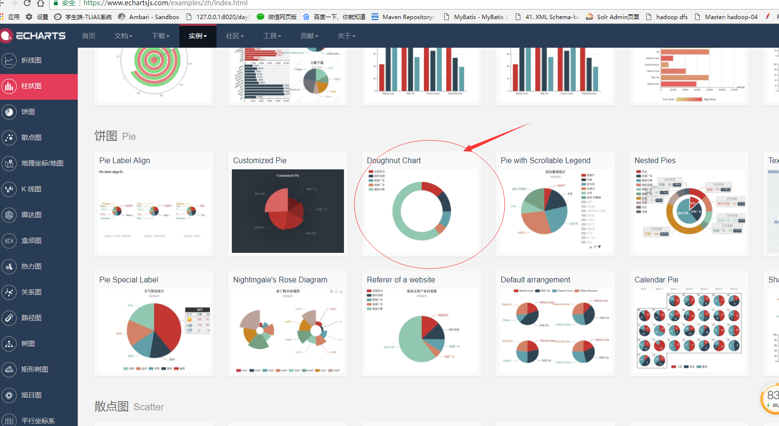This screenshot has height=426, width=779.
Task: Click the line chart icon in sidebar
Action: (9, 61)
